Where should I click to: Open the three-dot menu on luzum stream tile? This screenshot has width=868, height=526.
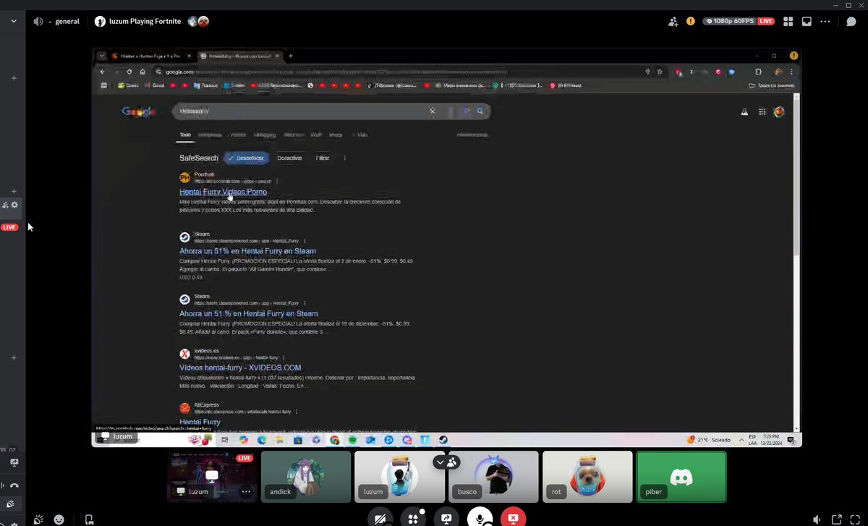tap(246, 491)
